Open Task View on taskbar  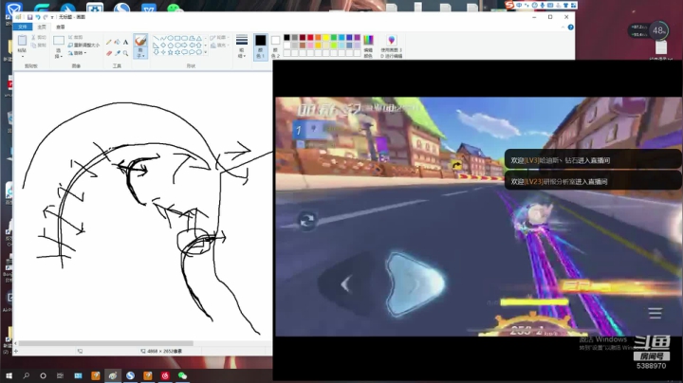[x=60, y=375]
